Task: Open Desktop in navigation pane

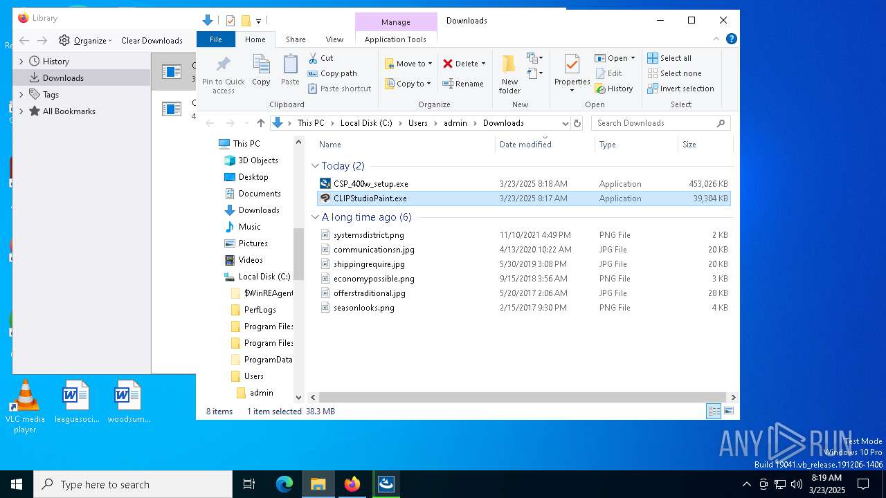Action: 253,177
